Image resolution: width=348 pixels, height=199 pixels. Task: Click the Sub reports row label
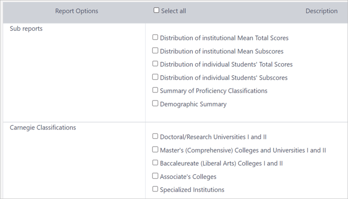point(26,29)
